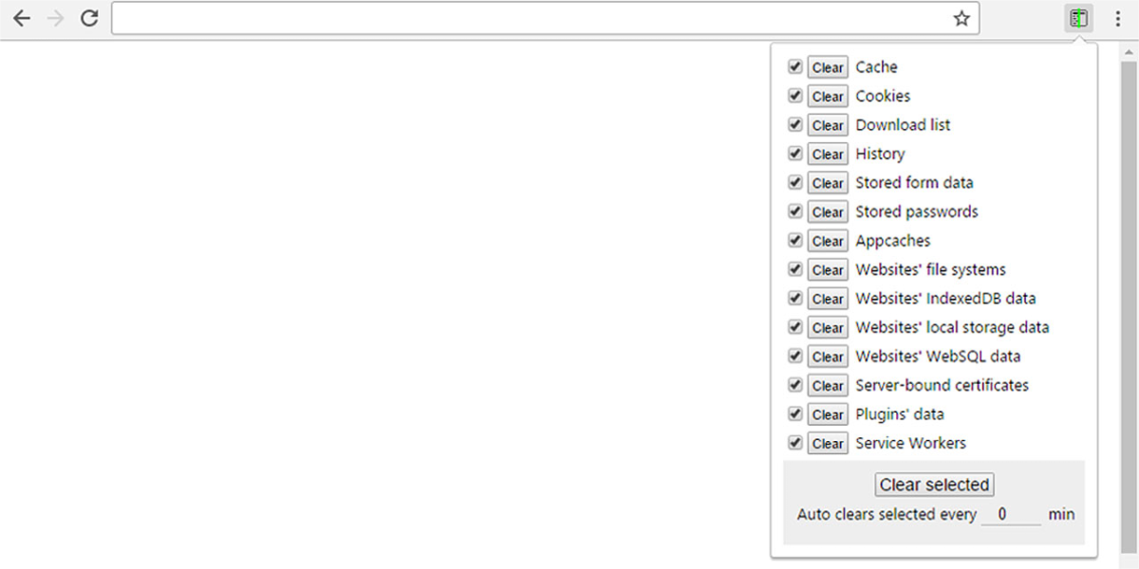Click Clear beside Appcaches
The width and height of the screenshot is (1139, 569).
point(828,241)
